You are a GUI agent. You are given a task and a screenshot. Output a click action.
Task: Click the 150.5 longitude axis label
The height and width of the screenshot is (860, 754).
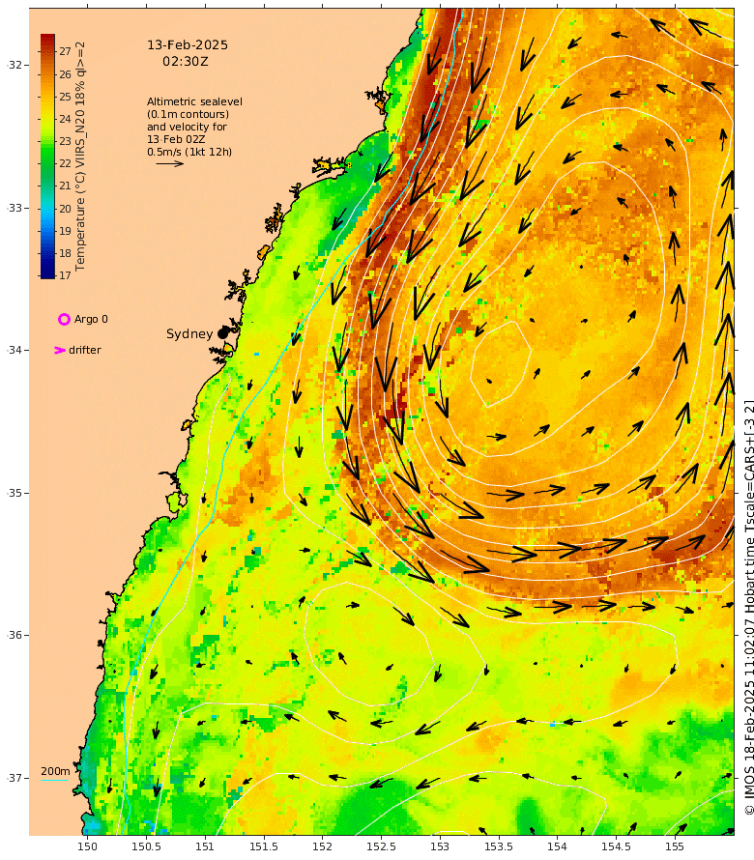[146, 846]
